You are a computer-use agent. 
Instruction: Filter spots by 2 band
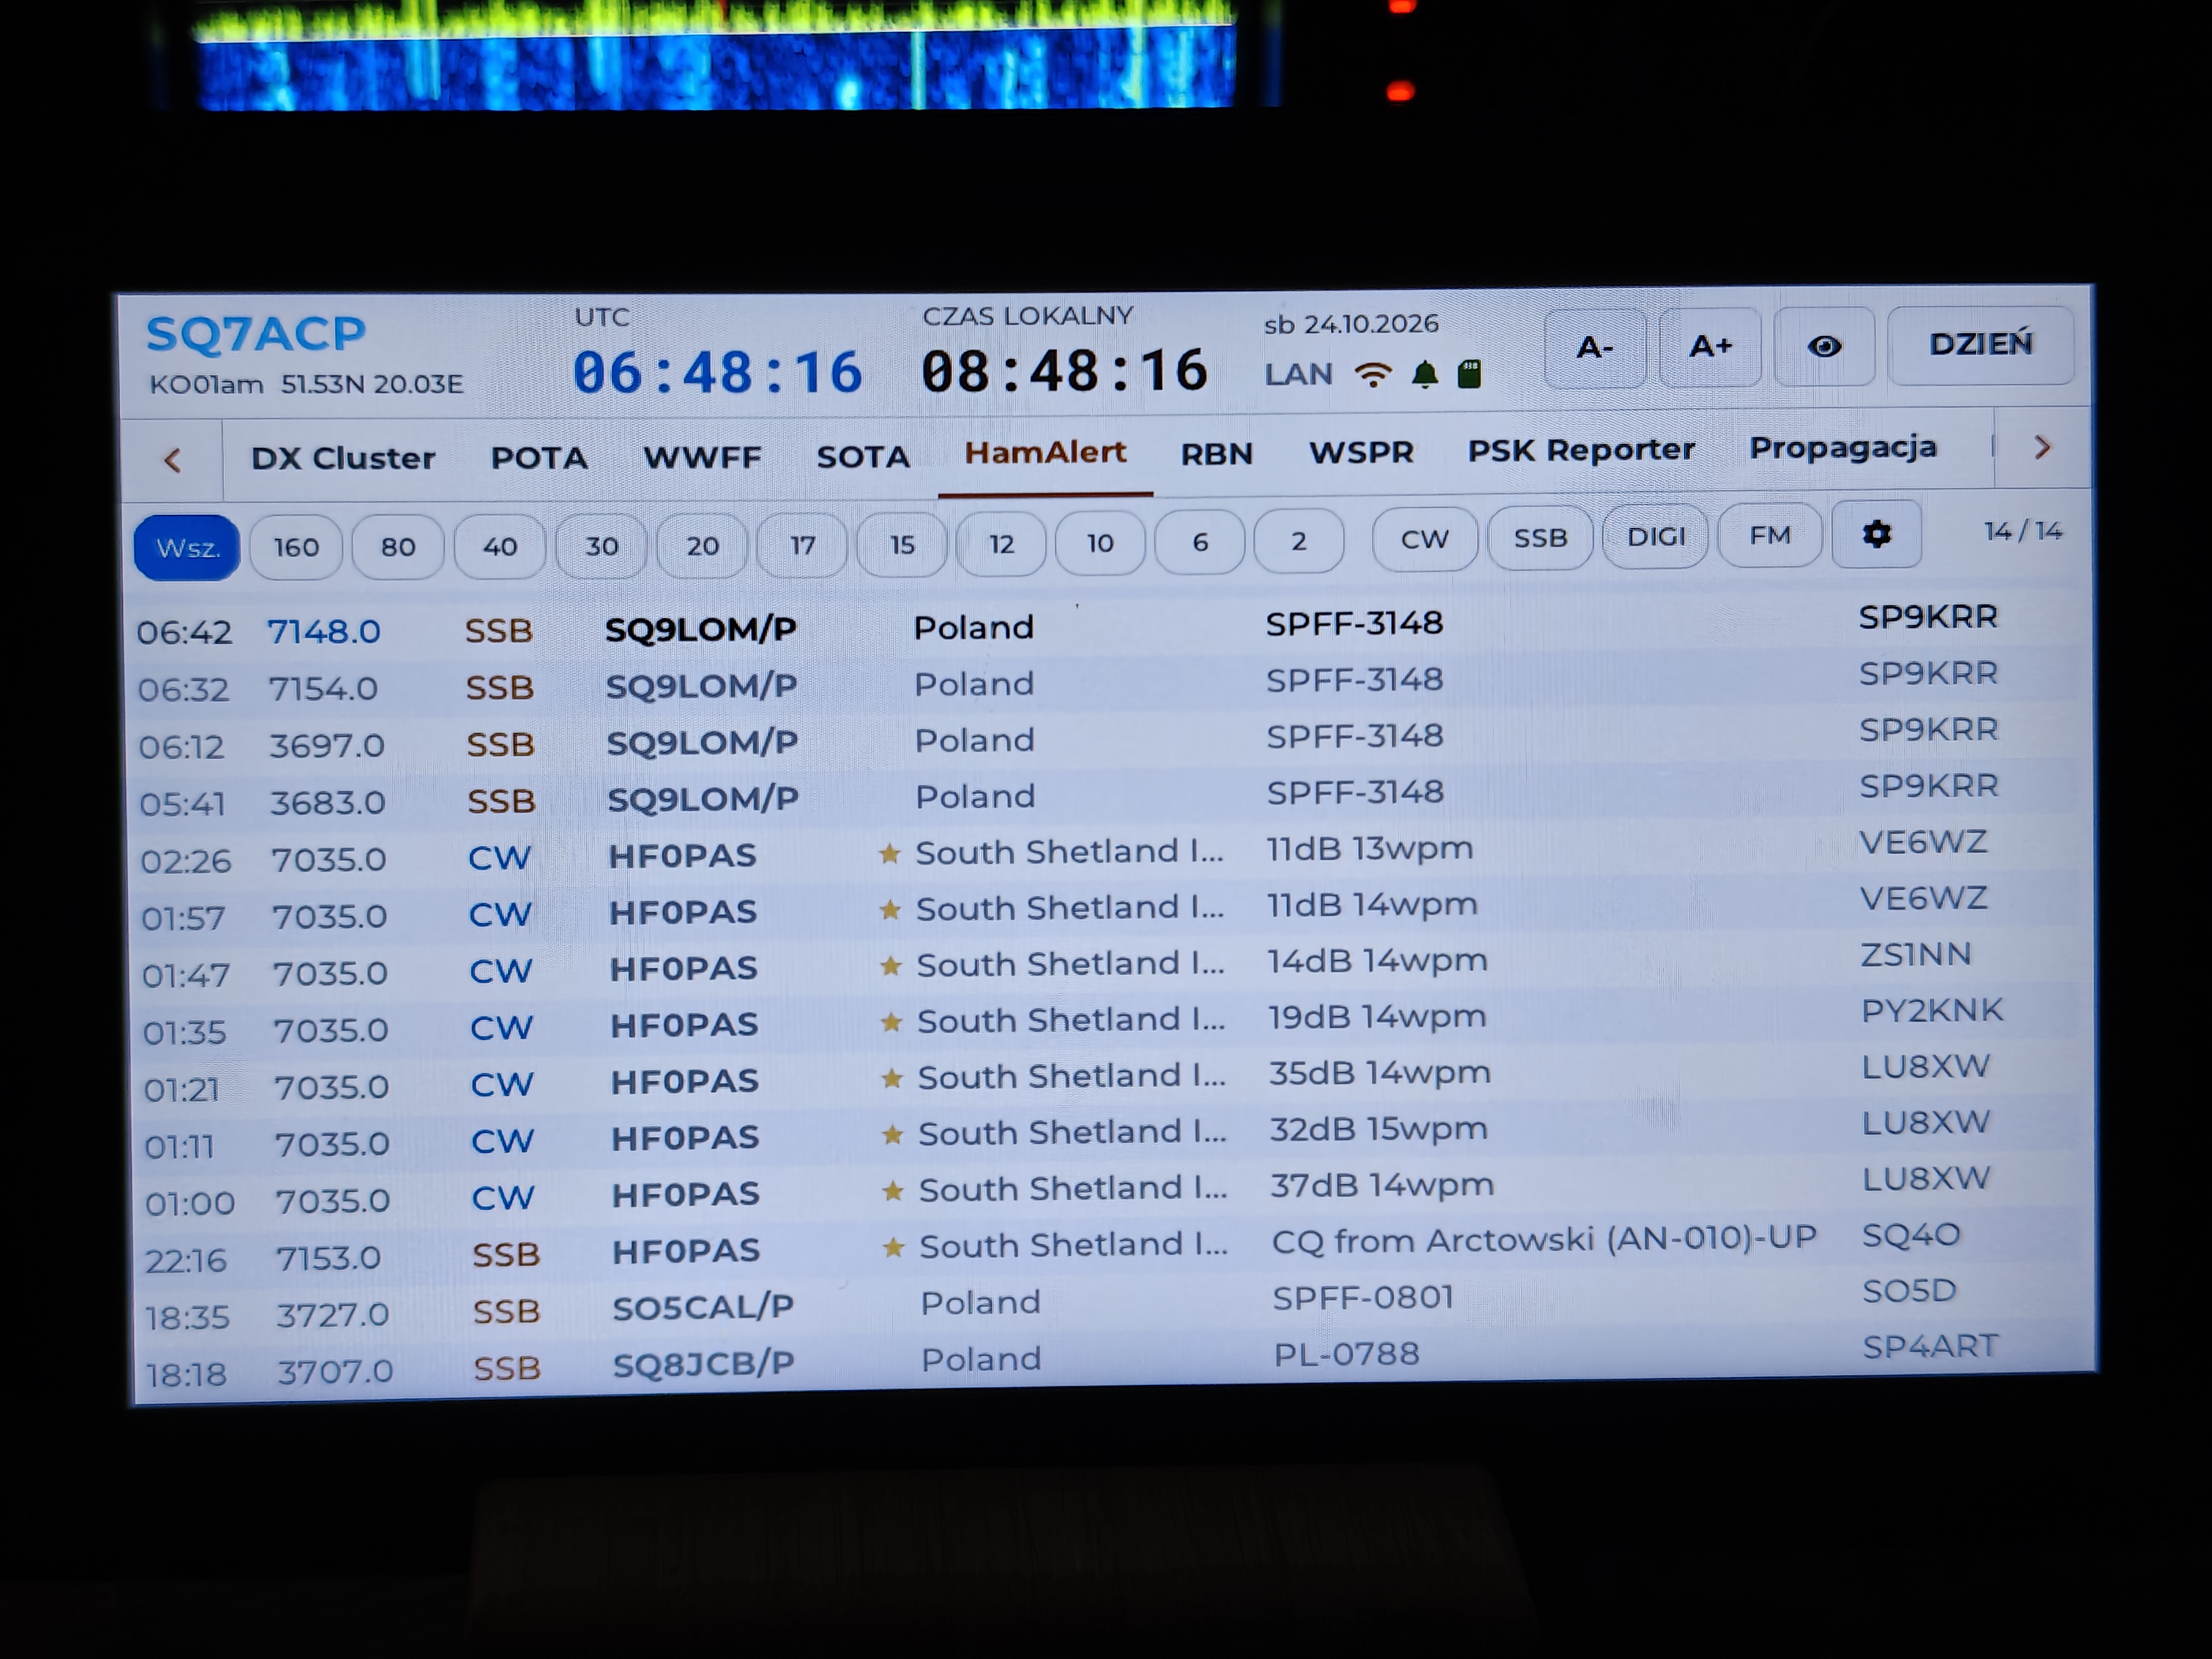(1298, 541)
